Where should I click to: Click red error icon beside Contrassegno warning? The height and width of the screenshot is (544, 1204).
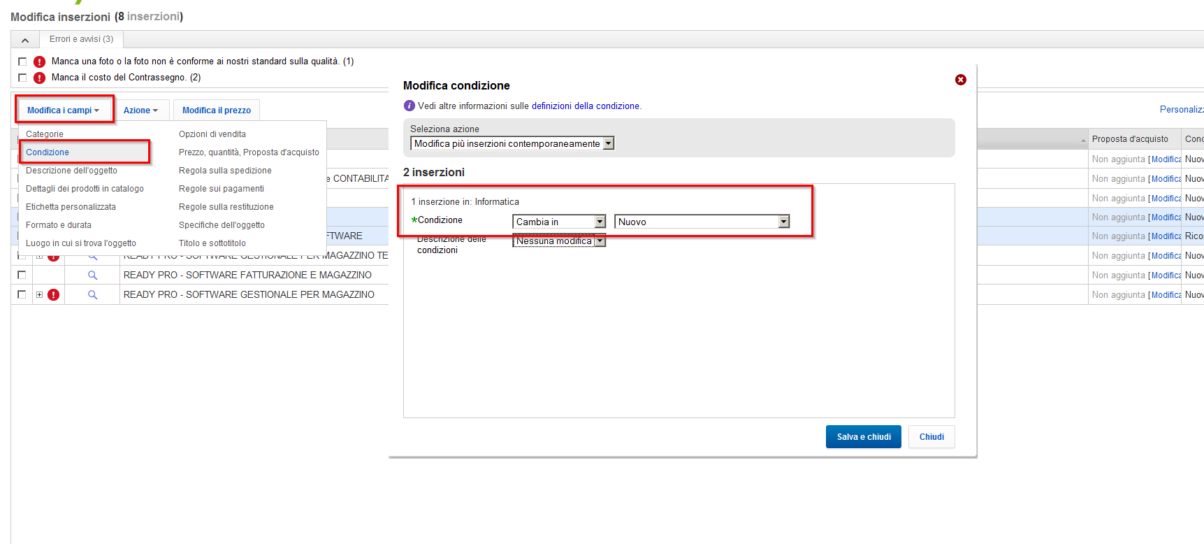click(x=40, y=78)
